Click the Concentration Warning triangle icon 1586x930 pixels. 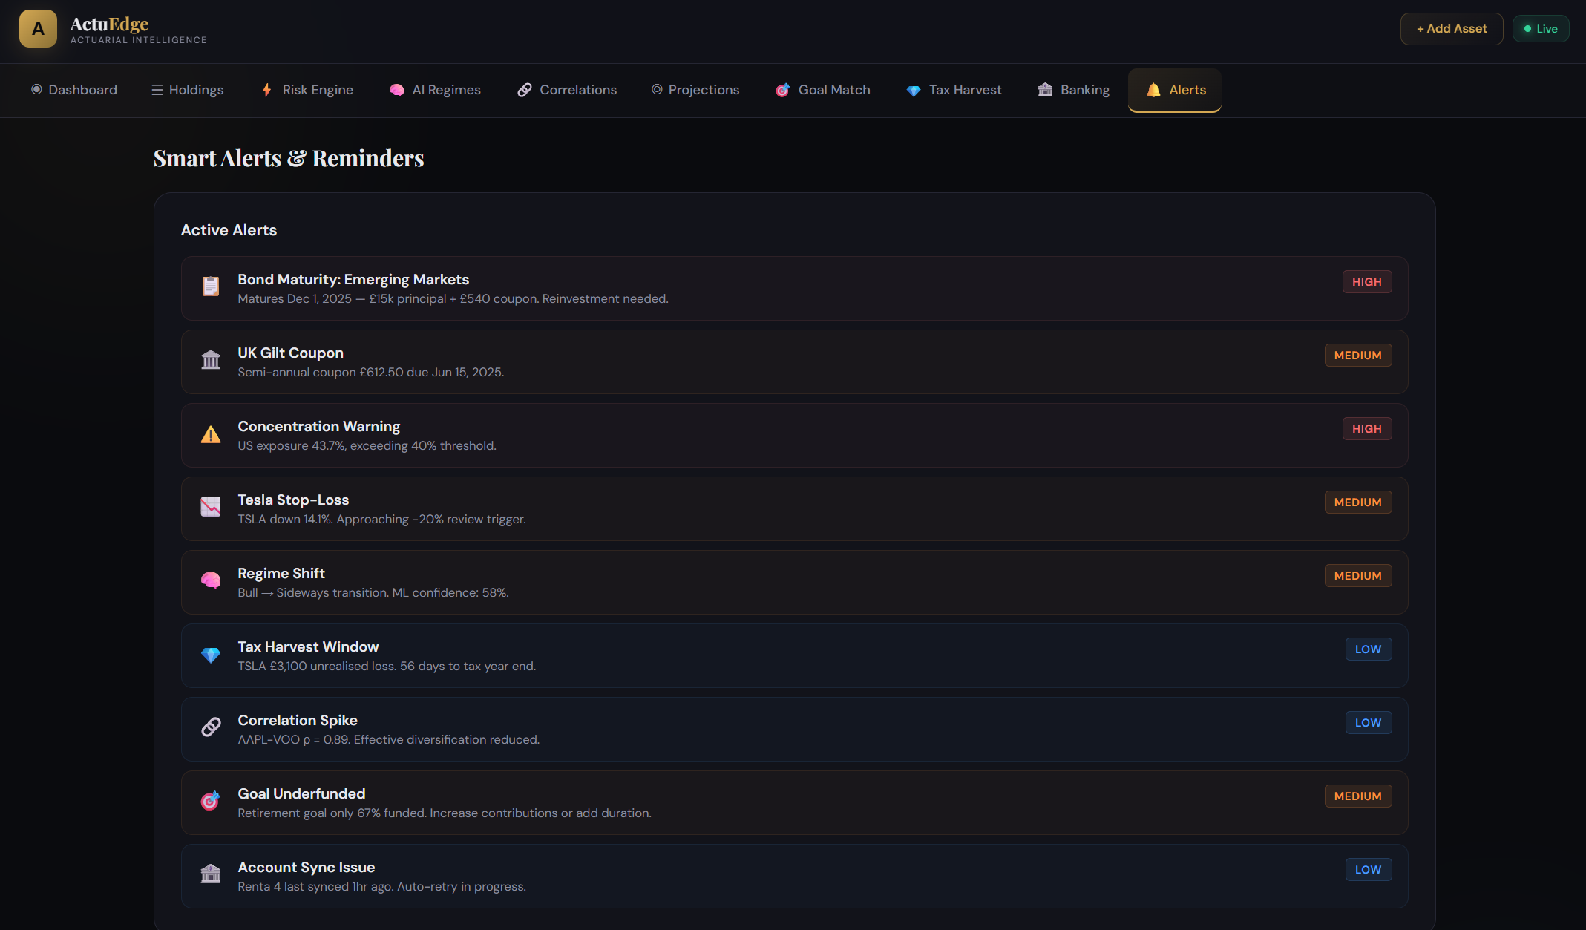click(211, 434)
